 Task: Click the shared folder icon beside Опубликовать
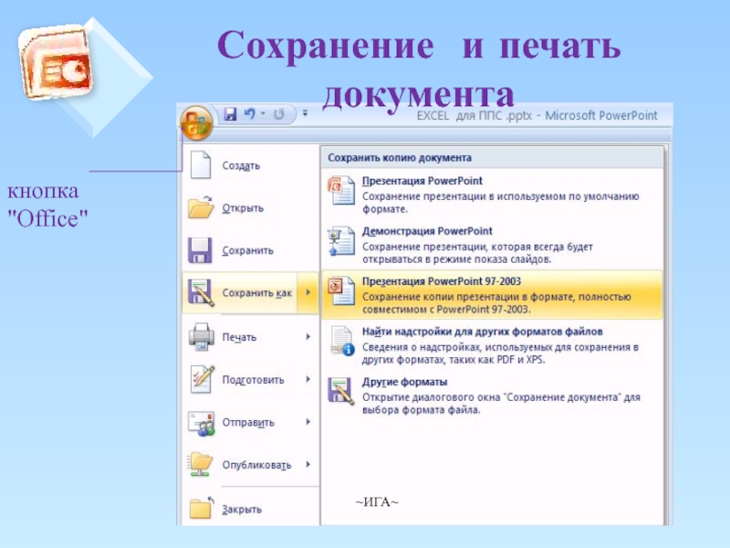201,465
